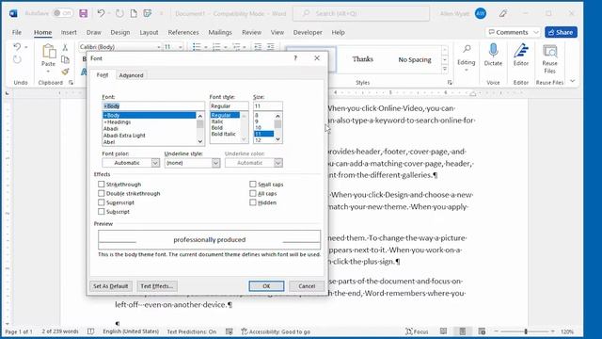Image resolution: width=602 pixels, height=339 pixels.
Task: Open the Editor pen icon
Action: 521,51
